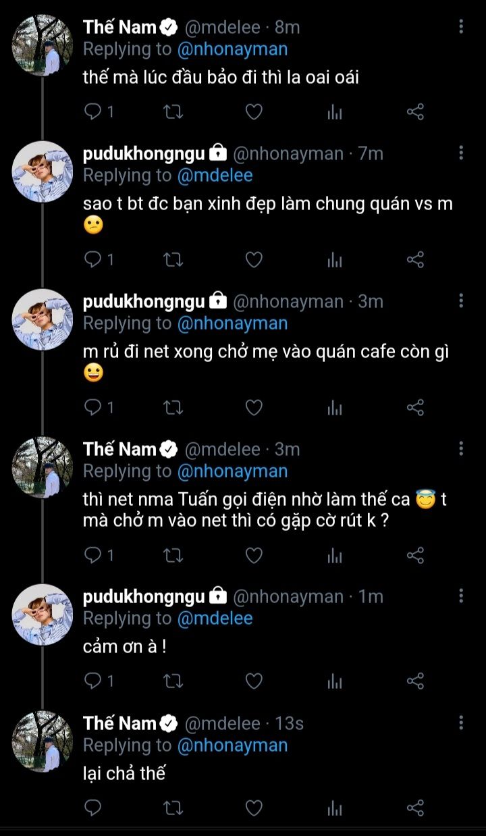View analytics for "m rủ đi net" tweet

click(x=335, y=407)
